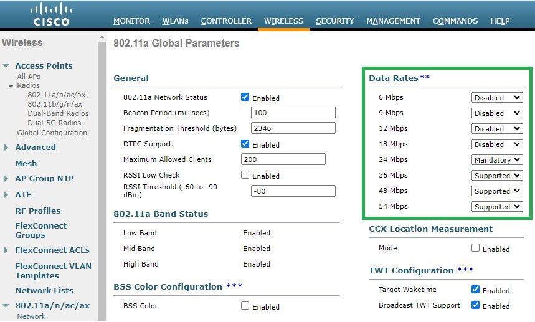Expand the AP Group NTP arrow
Viewport: 535px width, 322px height.
click(x=6, y=178)
